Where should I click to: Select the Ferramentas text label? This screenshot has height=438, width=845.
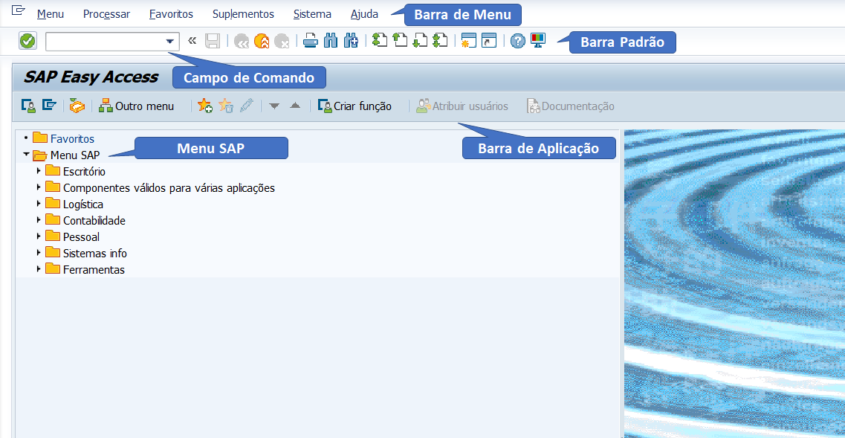click(94, 270)
